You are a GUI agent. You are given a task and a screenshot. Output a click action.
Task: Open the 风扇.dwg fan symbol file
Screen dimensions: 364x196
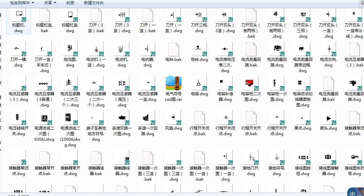click(173, 123)
